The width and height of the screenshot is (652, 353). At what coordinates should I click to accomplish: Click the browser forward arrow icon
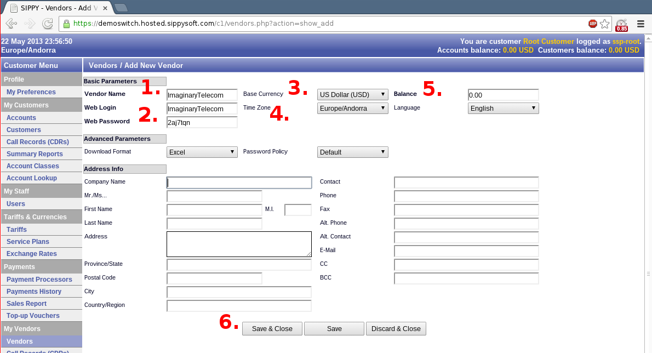tap(30, 24)
